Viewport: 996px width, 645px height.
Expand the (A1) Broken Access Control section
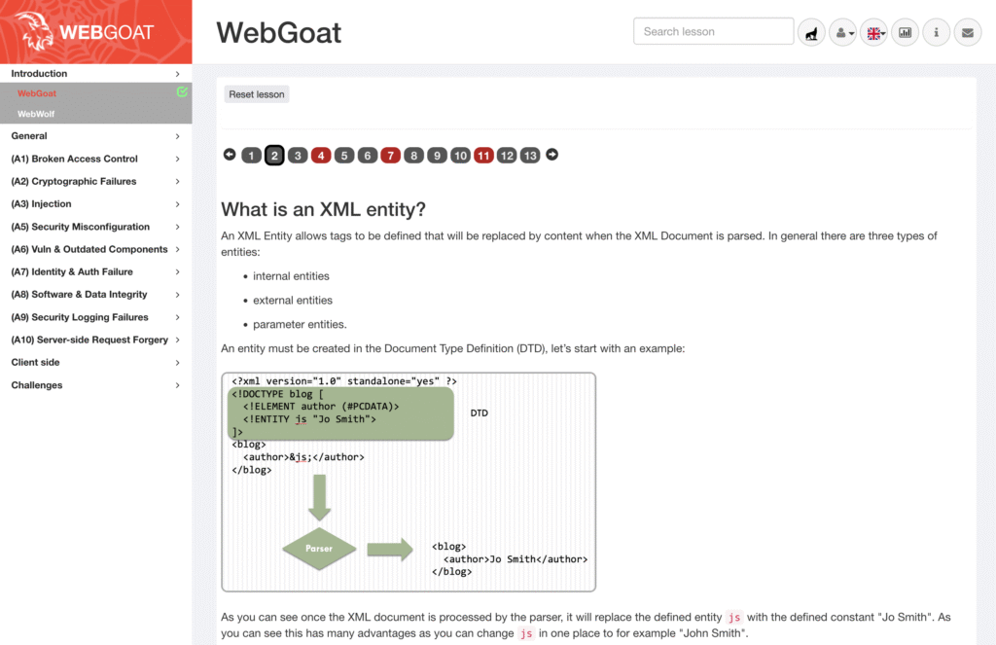coord(96,159)
